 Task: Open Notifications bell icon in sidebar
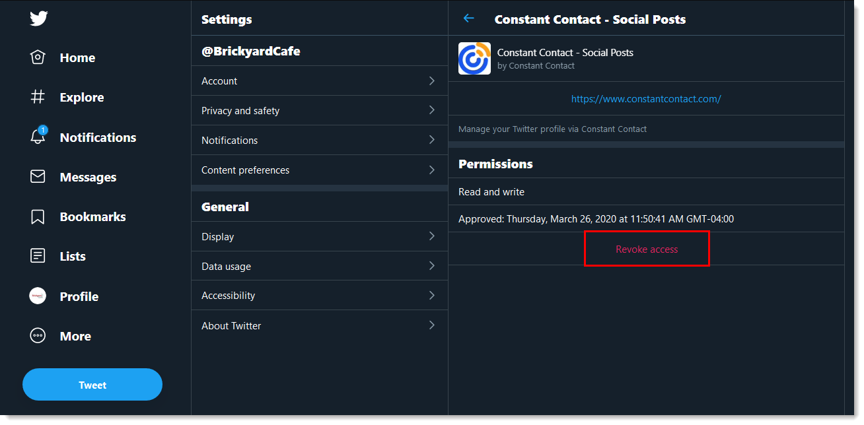38,137
